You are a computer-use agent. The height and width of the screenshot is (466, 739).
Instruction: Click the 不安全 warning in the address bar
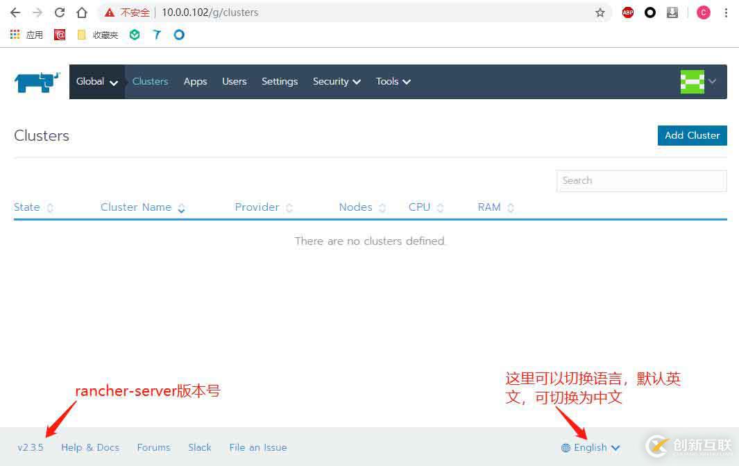[x=128, y=12]
